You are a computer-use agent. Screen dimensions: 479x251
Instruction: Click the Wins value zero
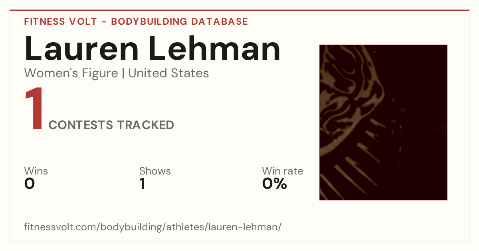[x=30, y=184]
